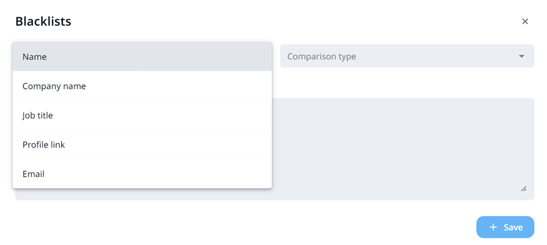Click the Comparison type dropdown arrow
Screen dimensions: 547x245
pyautogui.click(x=521, y=56)
